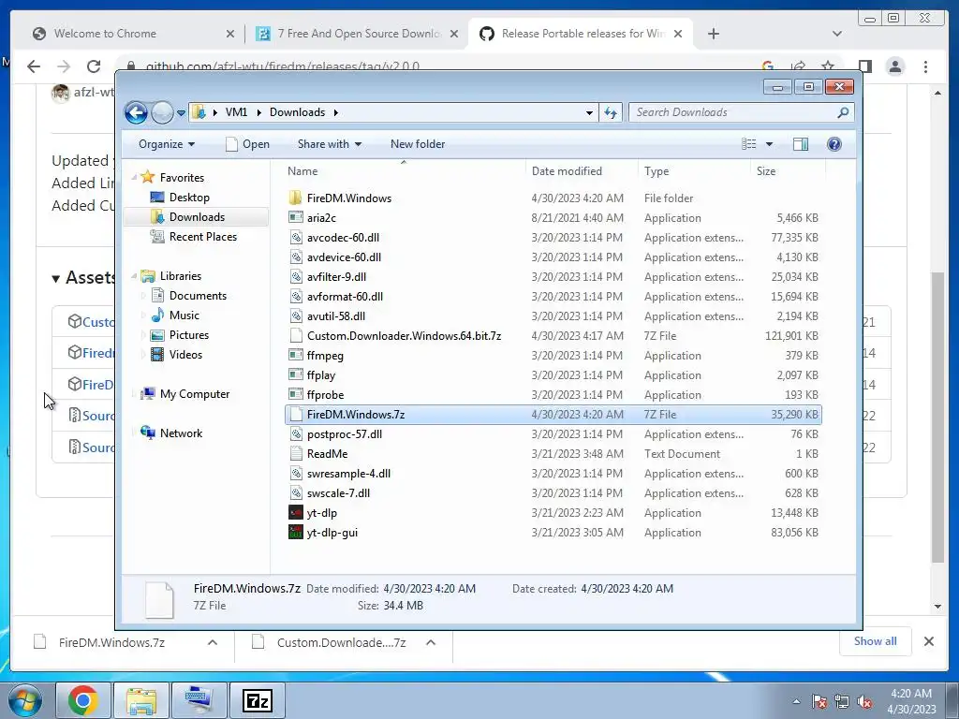Open the Windows Start menu
Image resolution: width=959 pixels, height=719 pixels.
(24, 700)
